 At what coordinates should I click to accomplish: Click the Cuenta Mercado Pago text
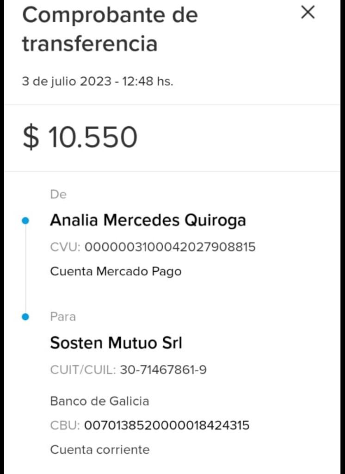[116, 271]
